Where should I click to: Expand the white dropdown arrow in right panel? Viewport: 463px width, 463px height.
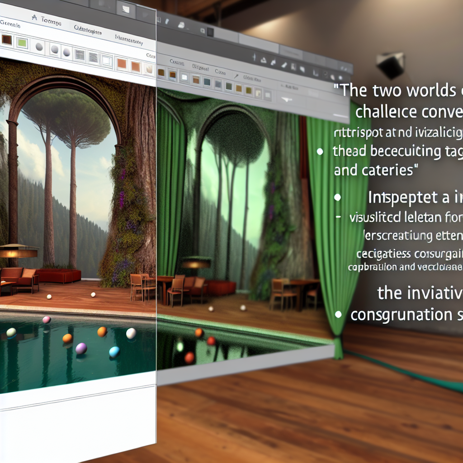click(x=288, y=99)
